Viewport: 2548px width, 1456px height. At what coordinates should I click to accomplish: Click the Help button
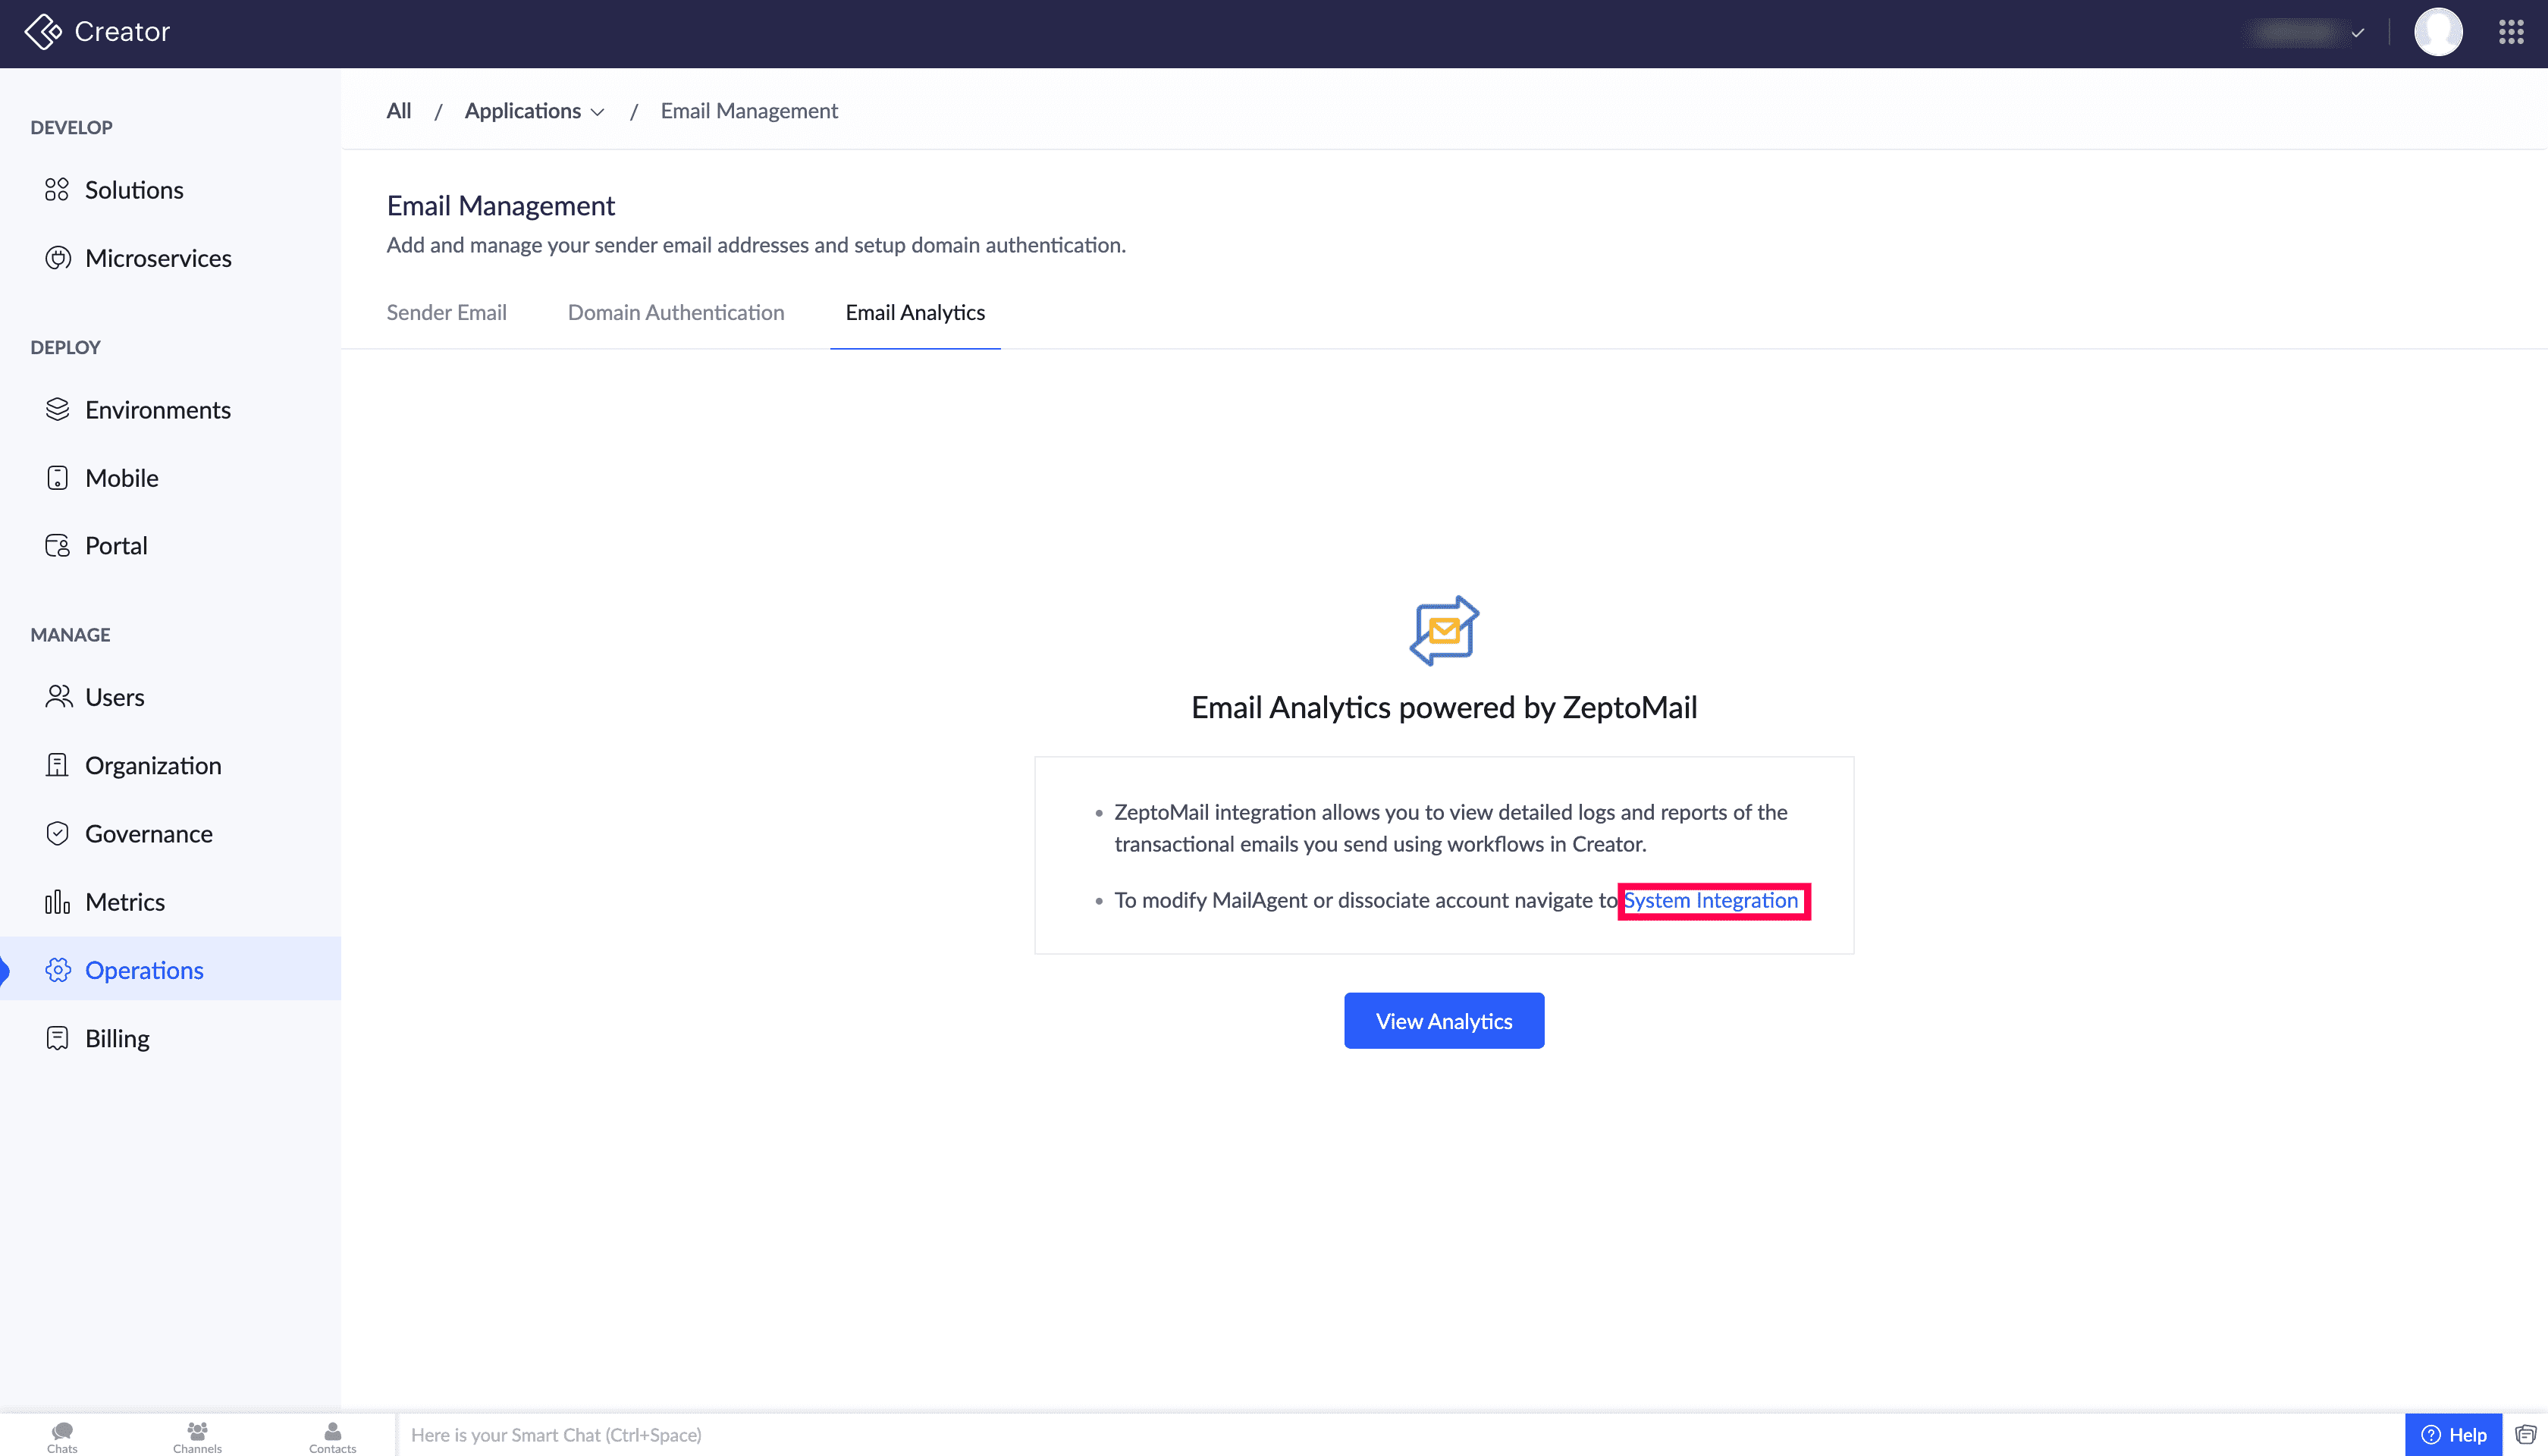pos(2453,1435)
